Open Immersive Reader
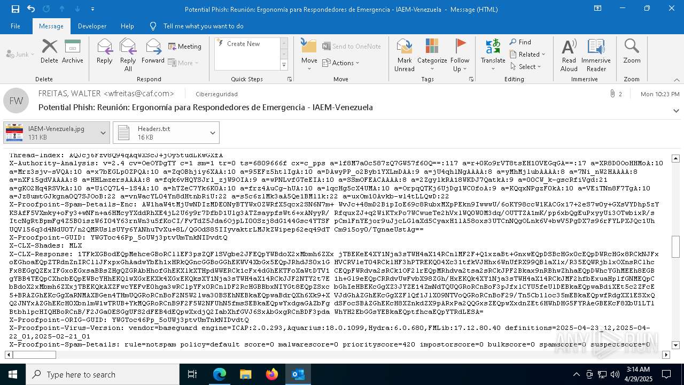684x385 pixels. (x=596, y=55)
